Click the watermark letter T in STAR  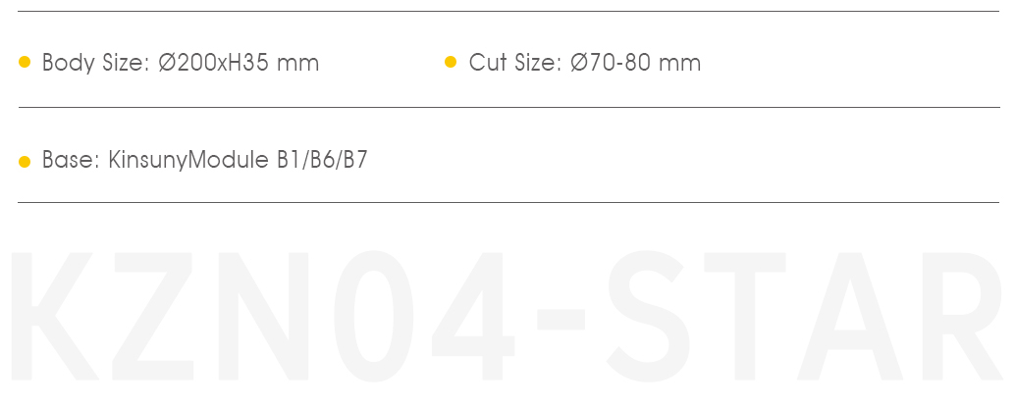pos(745,316)
